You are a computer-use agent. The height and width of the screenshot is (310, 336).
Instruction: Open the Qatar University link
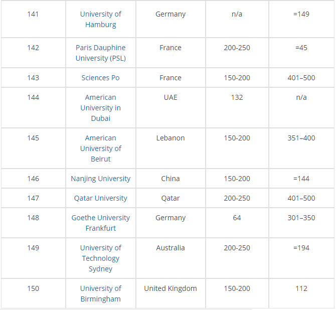[x=100, y=198]
